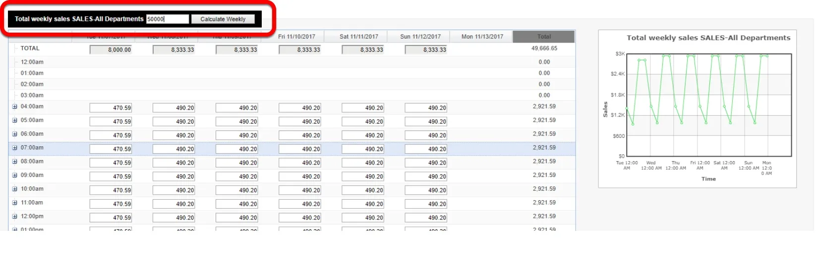This screenshot has width=818, height=259.
Task: Edit the 05:00am Tuesday cell 470.59
Action: [x=111, y=122]
